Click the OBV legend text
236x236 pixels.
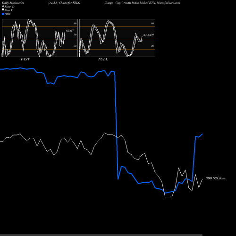[x=8, y=14]
